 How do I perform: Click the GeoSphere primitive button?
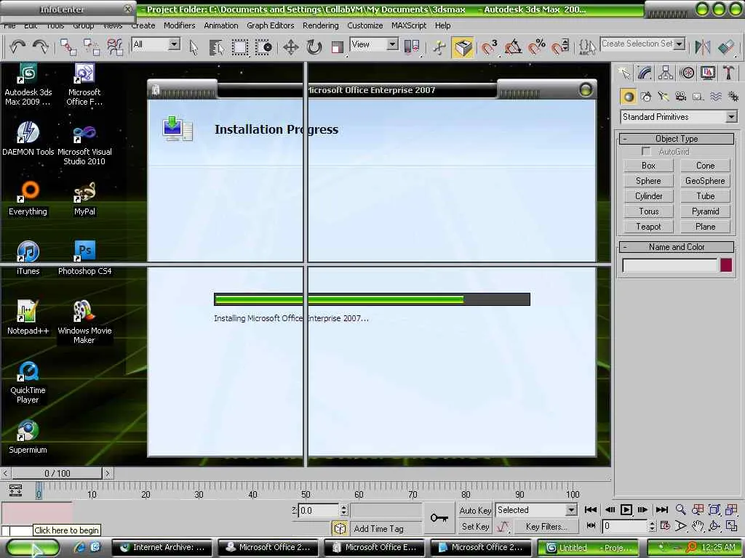coord(705,181)
